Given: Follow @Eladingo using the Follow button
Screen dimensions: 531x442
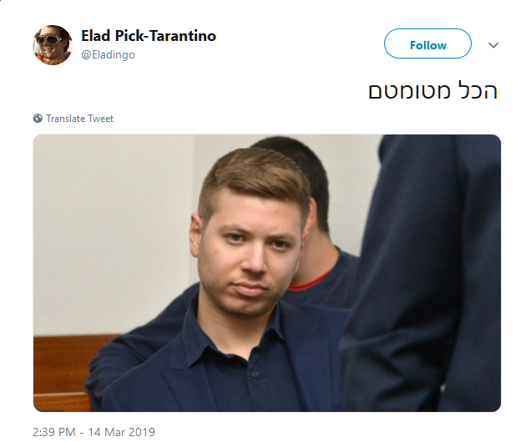Looking at the screenshot, I should [x=427, y=43].
